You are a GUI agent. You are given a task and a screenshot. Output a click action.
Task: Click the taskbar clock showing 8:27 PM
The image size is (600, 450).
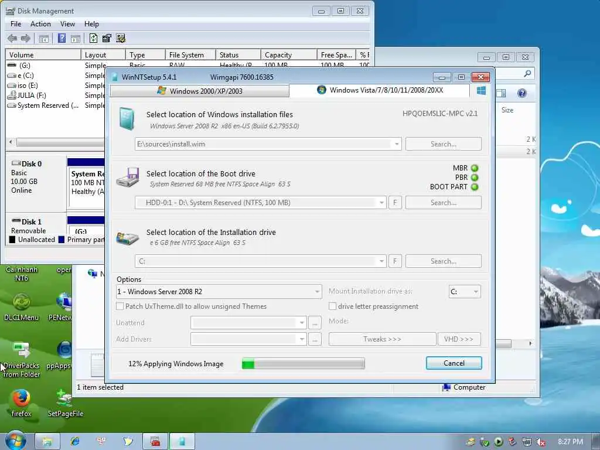pos(570,442)
